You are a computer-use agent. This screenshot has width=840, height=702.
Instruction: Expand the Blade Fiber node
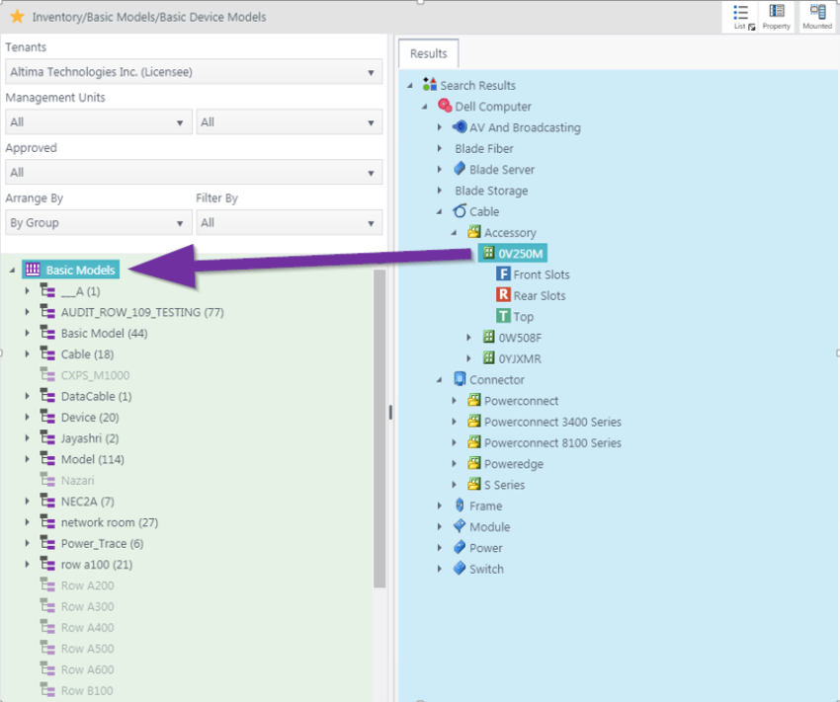440,148
